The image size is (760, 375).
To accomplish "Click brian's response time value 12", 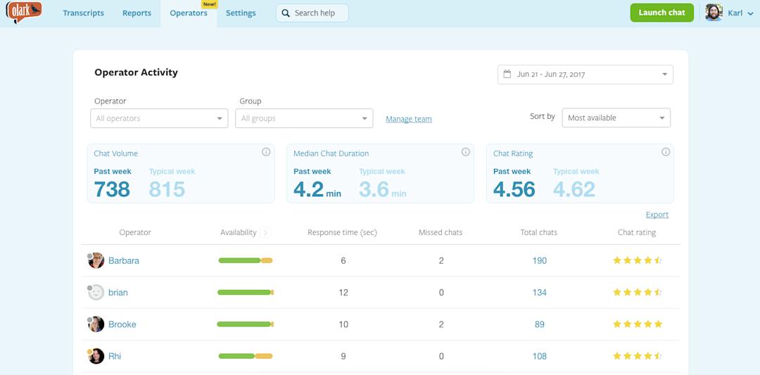I will (x=343, y=293).
